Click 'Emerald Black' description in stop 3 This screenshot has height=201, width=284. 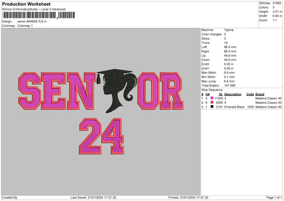click(x=234, y=107)
